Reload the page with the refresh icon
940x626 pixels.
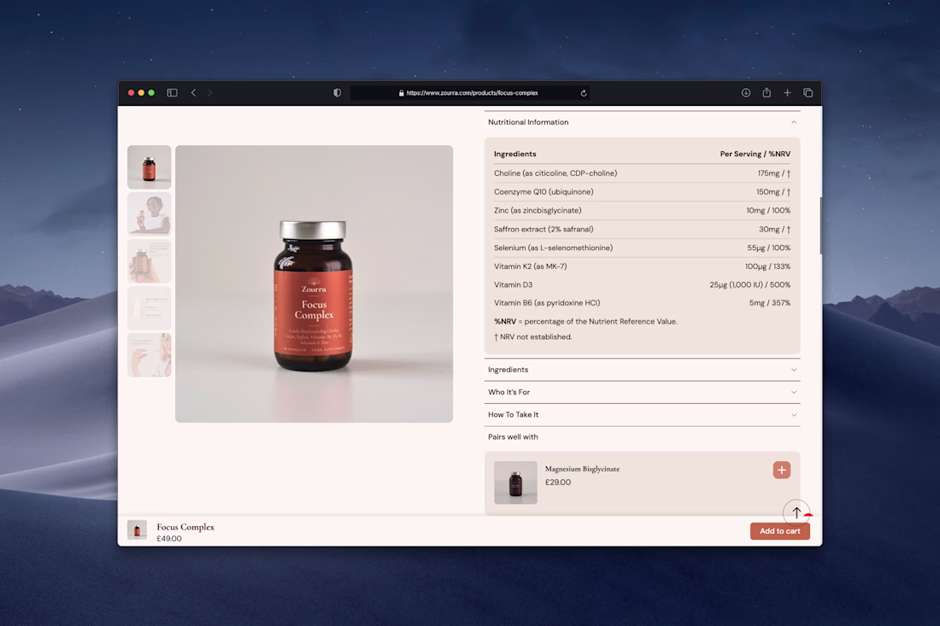pos(584,93)
